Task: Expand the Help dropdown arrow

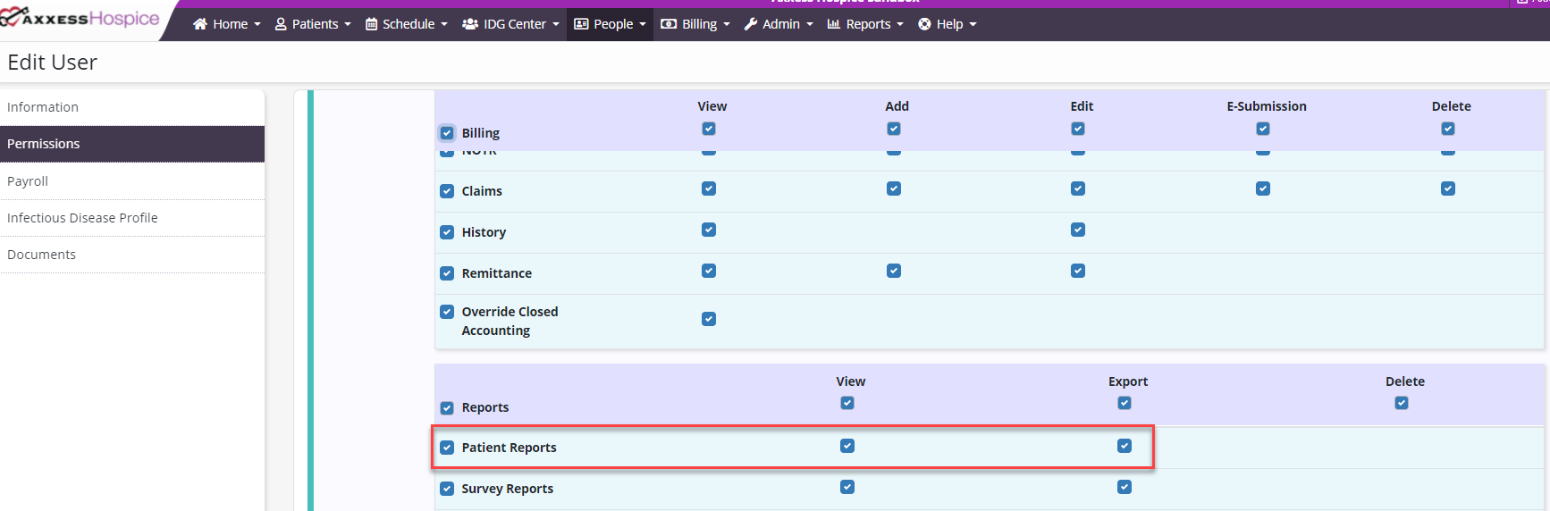Action: point(973,24)
